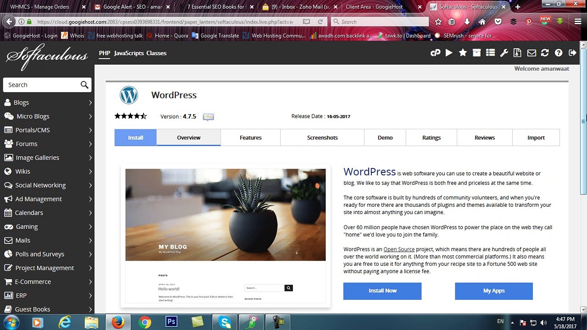Viewport: 587px width, 330px height.
Task: Open Firefox from the Windows taskbar
Action: tap(118, 322)
